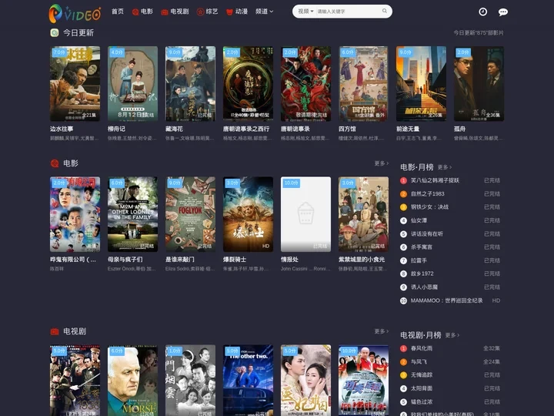Click the 爆裂骑士 title link
Viewport: 554px width, 416px height.
click(x=235, y=260)
